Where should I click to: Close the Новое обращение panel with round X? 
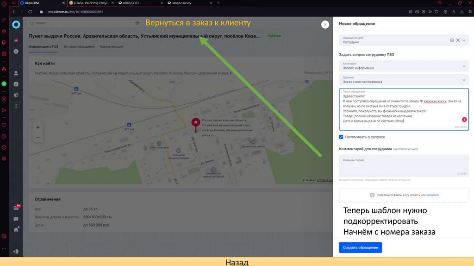(325, 25)
